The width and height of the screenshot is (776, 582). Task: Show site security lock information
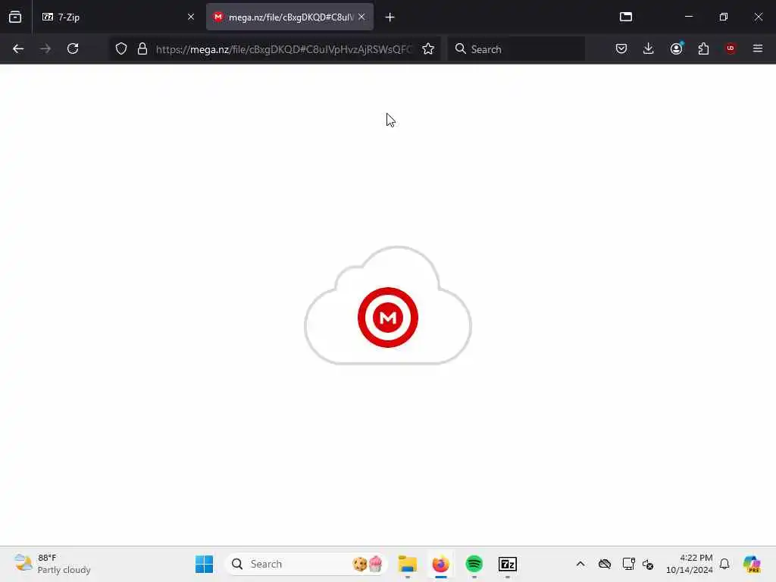(x=142, y=48)
